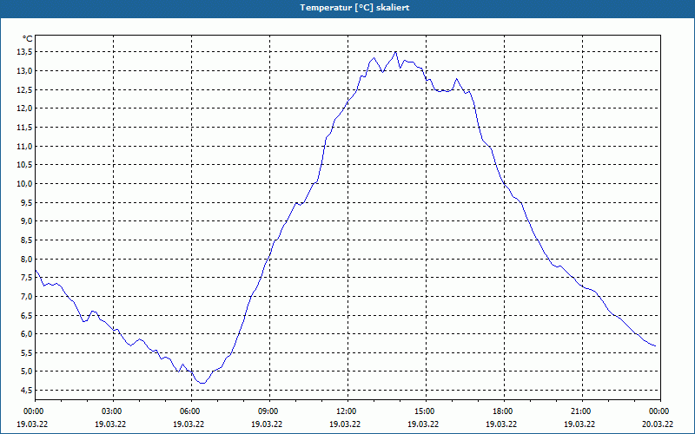Pick the '18:00' x-axis time label
The width and height of the screenshot is (695, 434).
click(502, 411)
